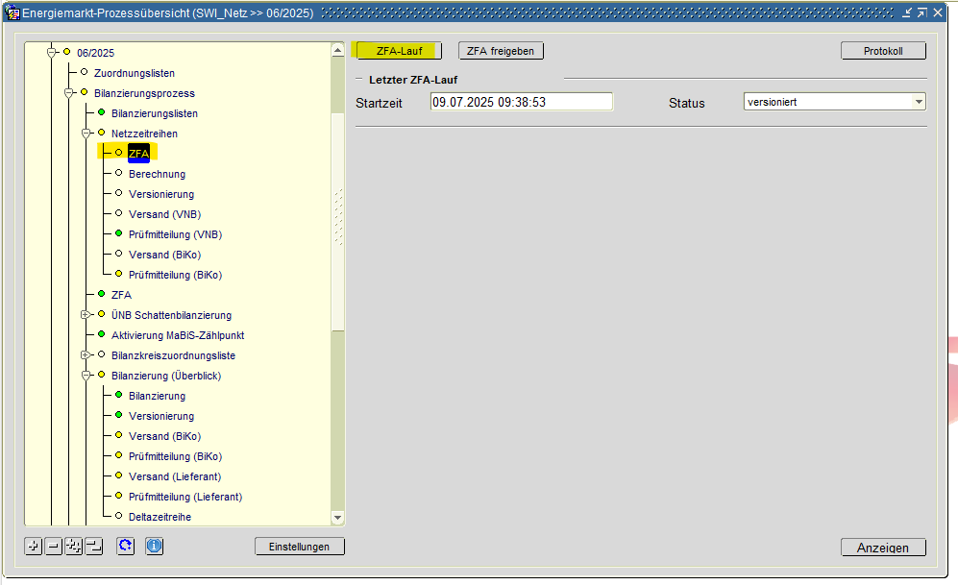Click the Startzeit date field

pyautogui.click(x=521, y=102)
